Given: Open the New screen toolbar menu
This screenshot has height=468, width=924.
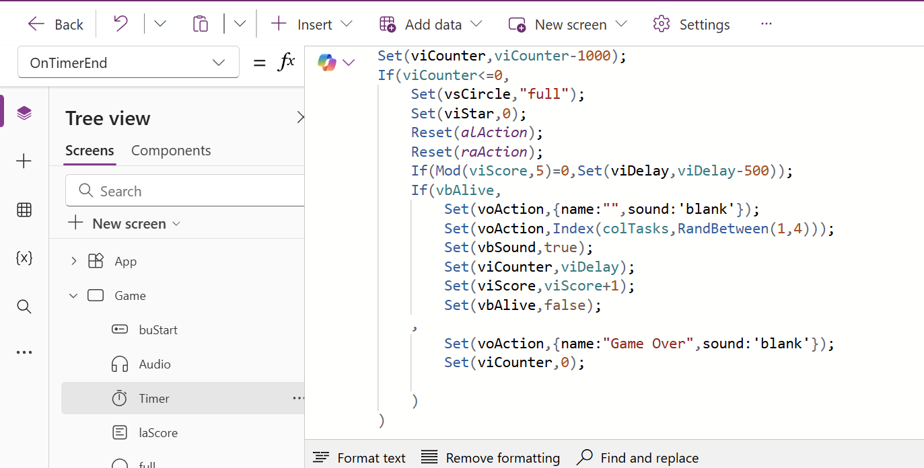Looking at the screenshot, I should point(567,24).
